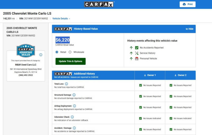
Task: Click house icon for Personal Vehicle
Action: [137, 59]
